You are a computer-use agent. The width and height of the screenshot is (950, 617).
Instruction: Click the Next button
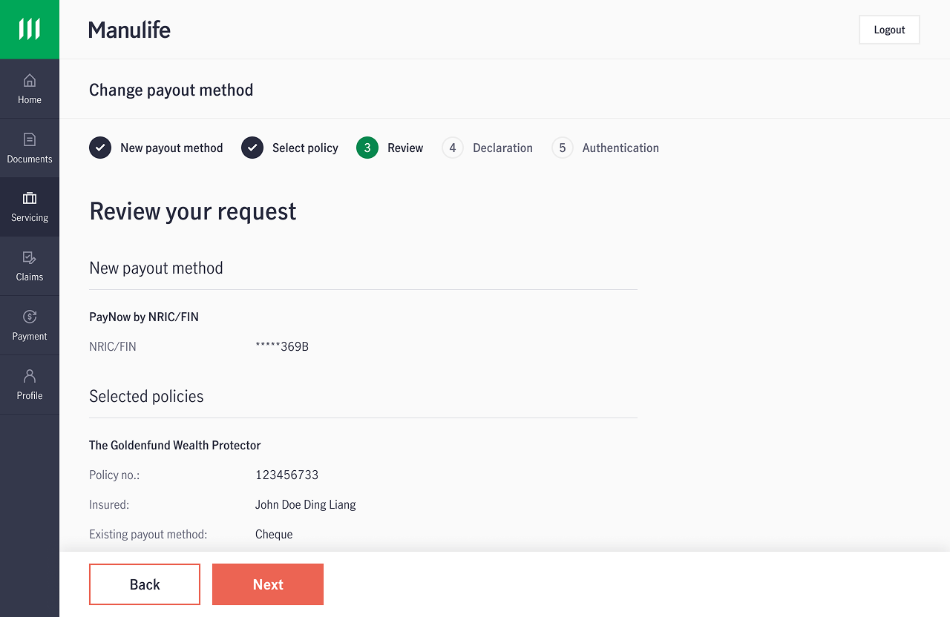(x=268, y=584)
